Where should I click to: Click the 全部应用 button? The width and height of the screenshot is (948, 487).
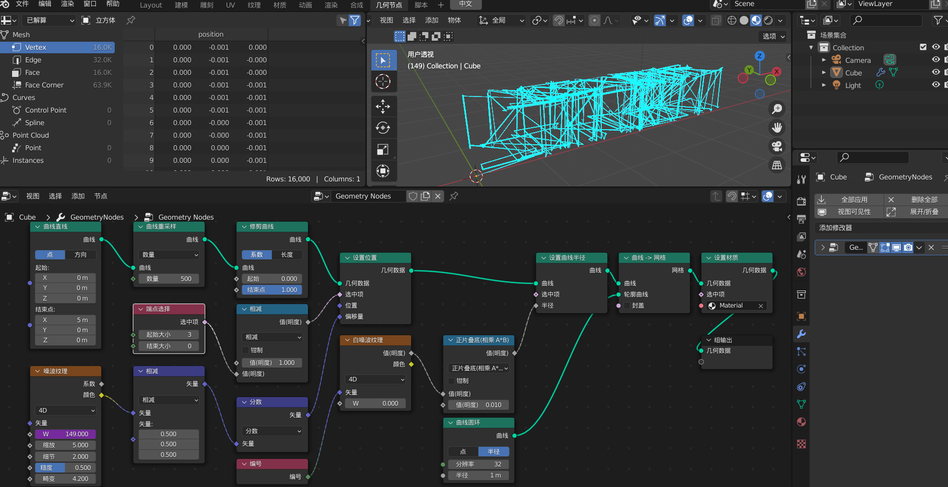(849, 200)
